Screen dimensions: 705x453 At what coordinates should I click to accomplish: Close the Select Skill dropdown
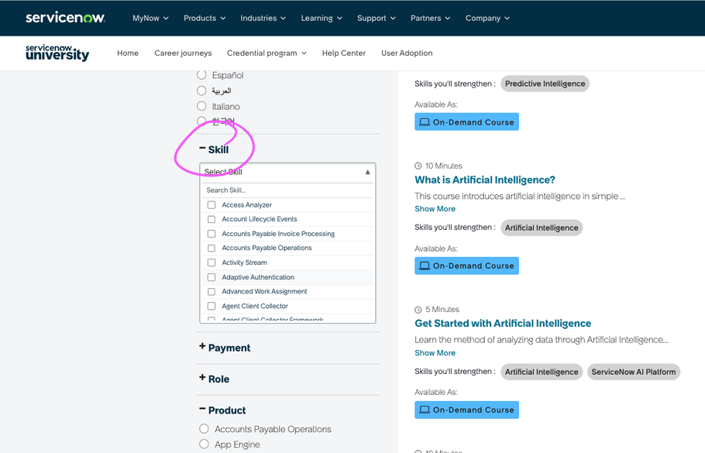click(367, 172)
